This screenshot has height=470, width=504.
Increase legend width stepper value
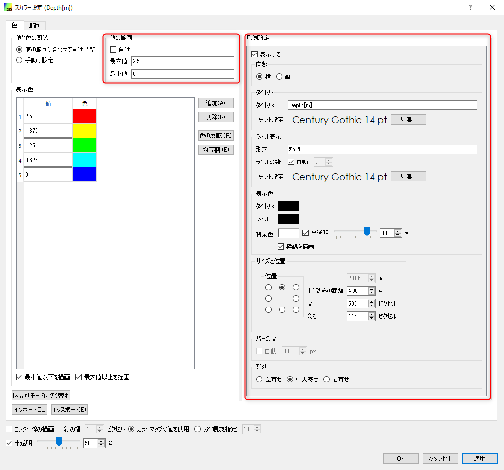[372, 301]
